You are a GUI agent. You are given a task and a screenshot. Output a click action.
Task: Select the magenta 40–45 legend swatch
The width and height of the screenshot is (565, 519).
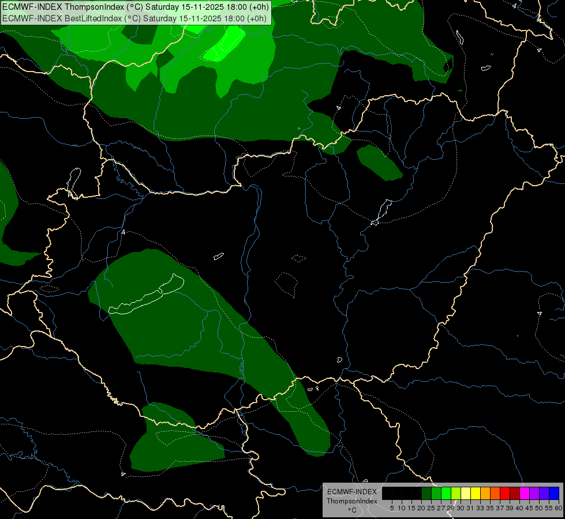coord(525,493)
